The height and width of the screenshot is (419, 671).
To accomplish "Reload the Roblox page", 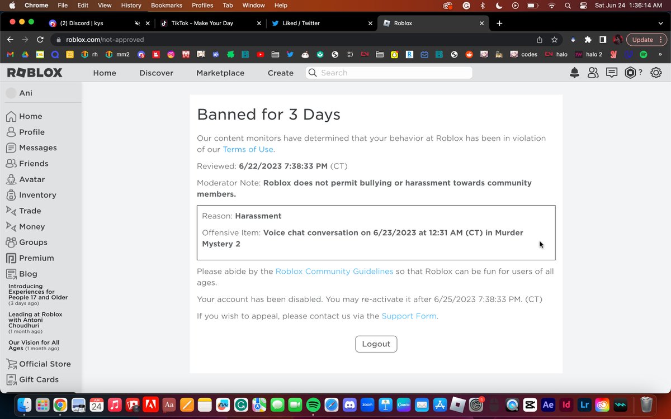I will 40,40.
